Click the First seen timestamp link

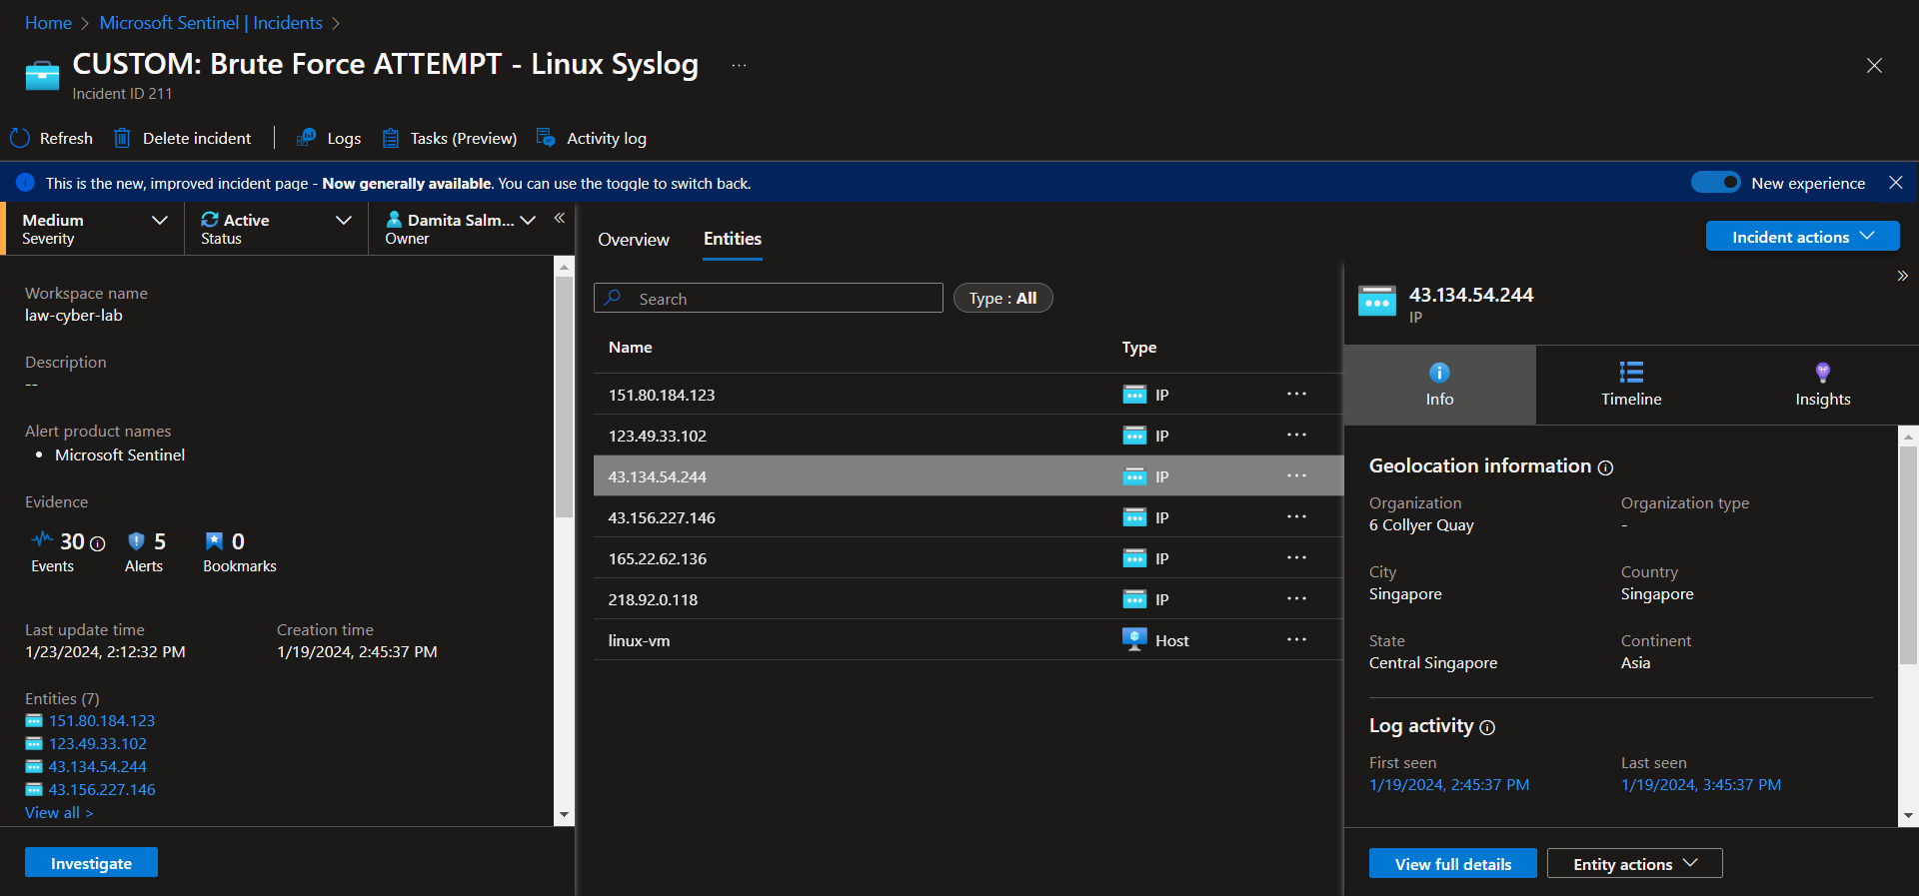1449,785
